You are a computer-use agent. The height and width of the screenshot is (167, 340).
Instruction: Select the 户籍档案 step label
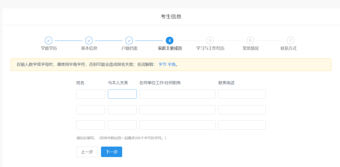pos(129,48)
